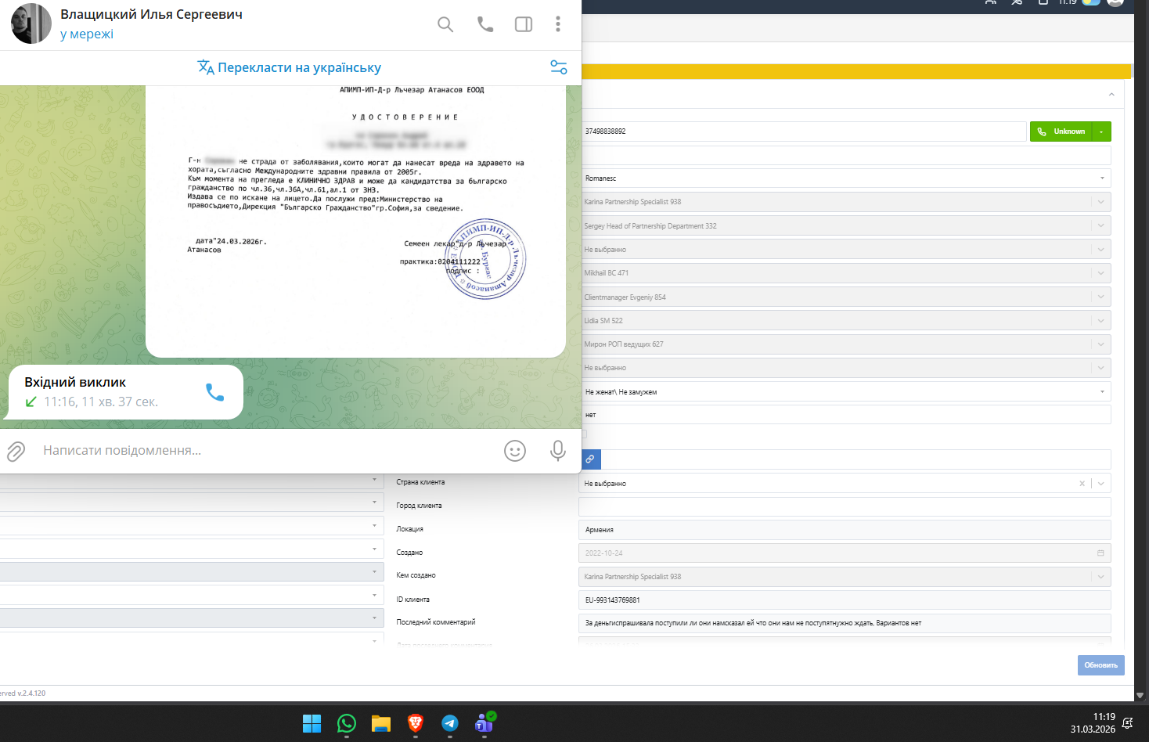Click the Кем создано label

pyautogui.click(x=416, y=575)
